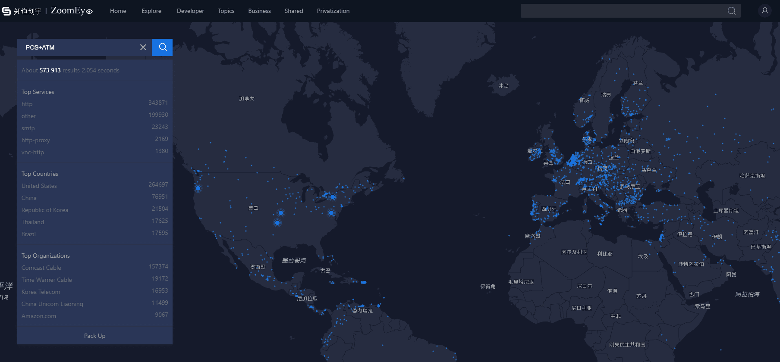Open the Developer menu item
The height and width of the screenshot is (362, 780).
[x=190, y=11]
